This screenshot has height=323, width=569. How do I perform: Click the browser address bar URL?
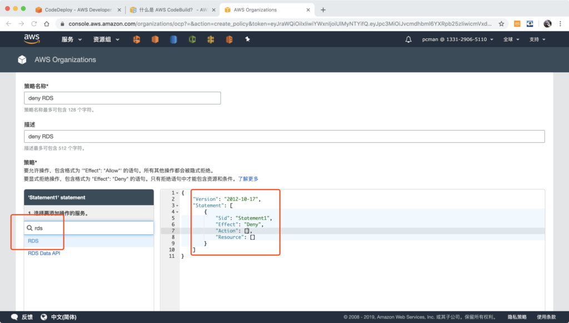coord(280,23)
